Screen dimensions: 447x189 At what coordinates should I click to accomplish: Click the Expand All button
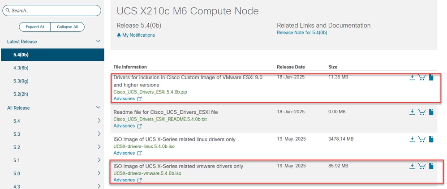35,27
